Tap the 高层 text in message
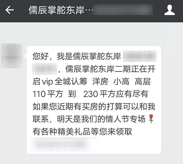Viewport: 183px width, 164px height. coord(143,82)
